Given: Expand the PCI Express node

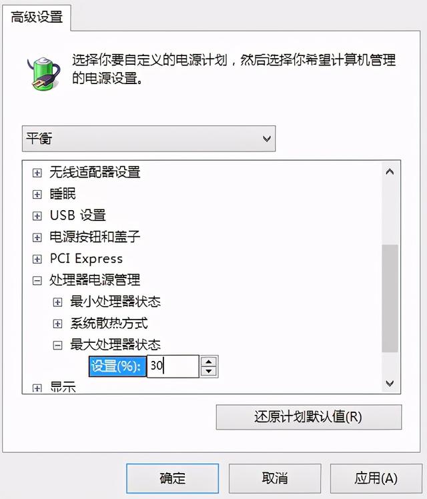Looking at the screenshot, I should click(37, 259).
